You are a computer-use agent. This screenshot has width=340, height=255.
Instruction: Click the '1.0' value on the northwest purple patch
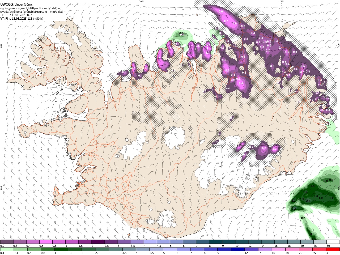tap(146, 68)
